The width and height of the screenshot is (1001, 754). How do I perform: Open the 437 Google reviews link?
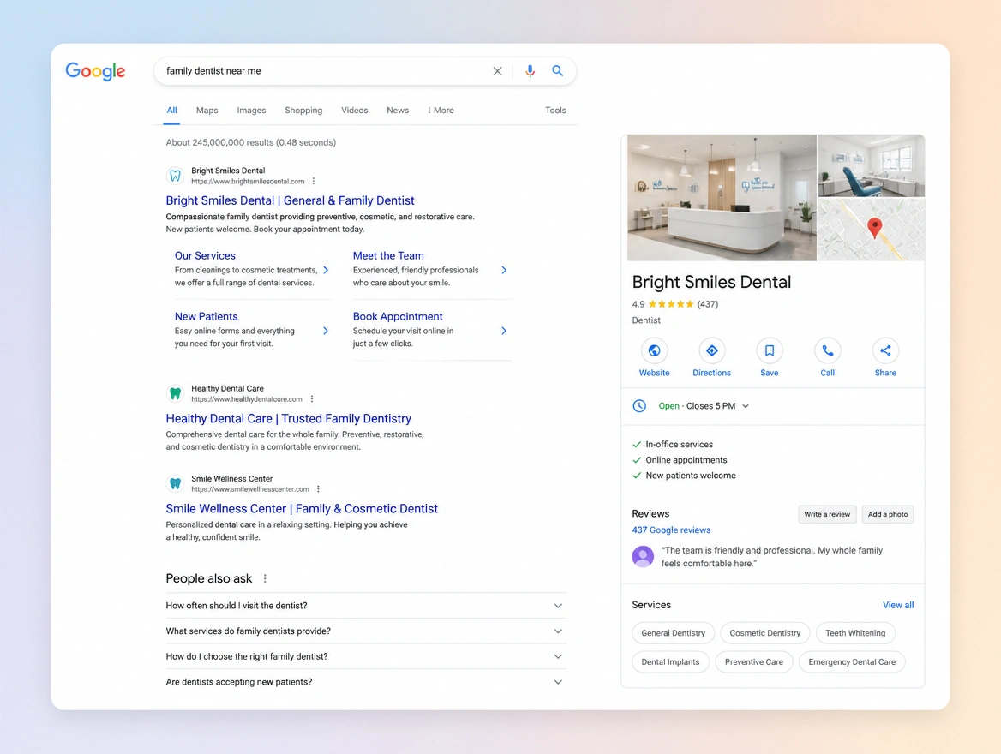pos(671,530)
